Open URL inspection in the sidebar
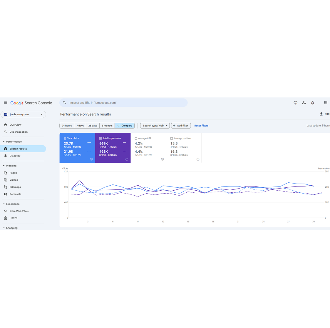Image resolution: width=330 pixels, height=328 pixels. [x=19, y=132]
